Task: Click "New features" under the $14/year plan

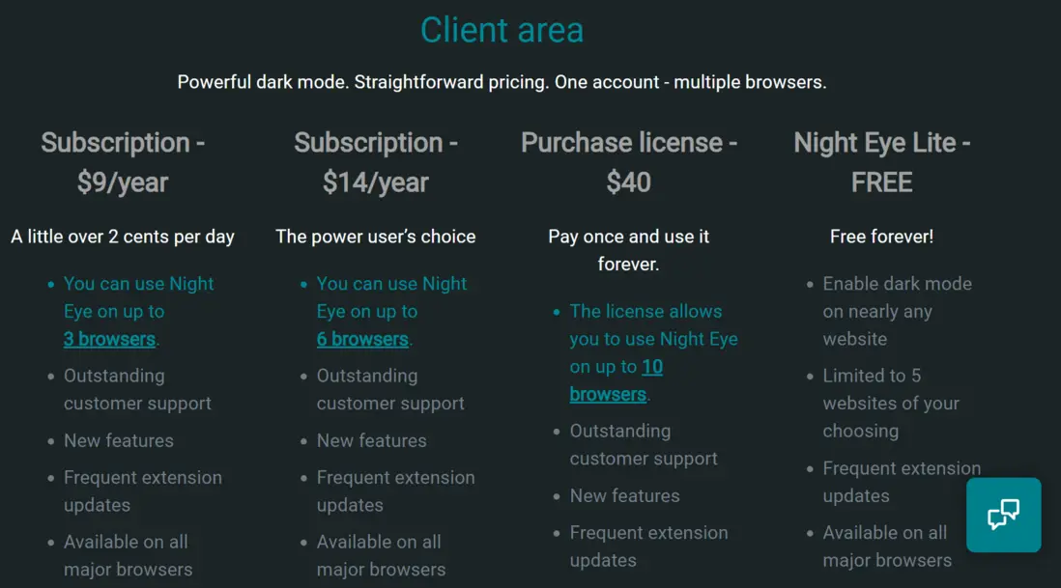Action: click(371, 440)
